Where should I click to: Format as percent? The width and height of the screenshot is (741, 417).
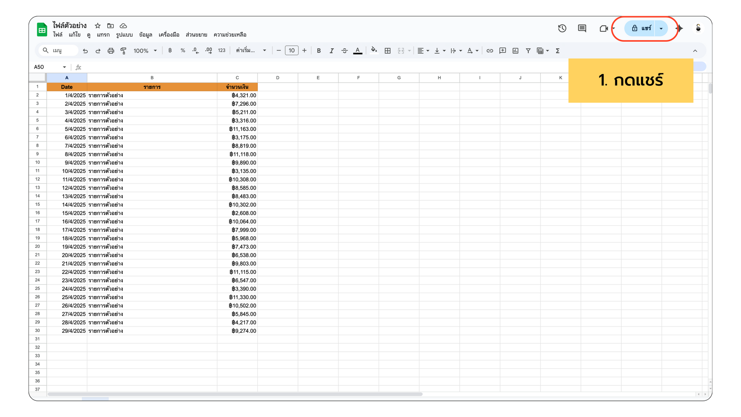[183, 51]
